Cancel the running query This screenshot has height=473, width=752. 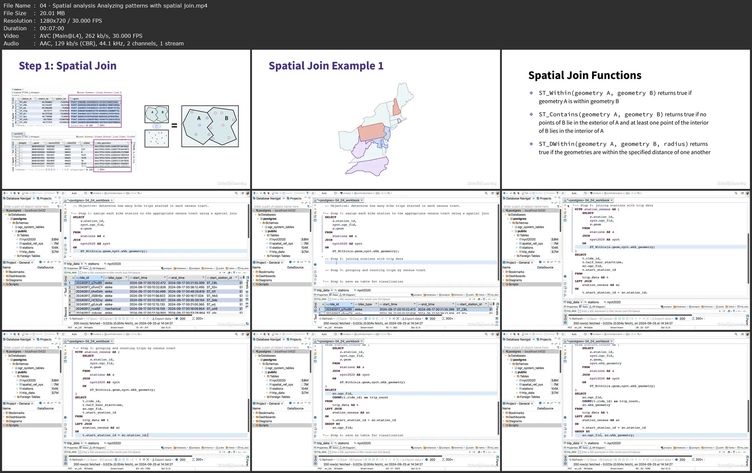click(x=107, y=319)
